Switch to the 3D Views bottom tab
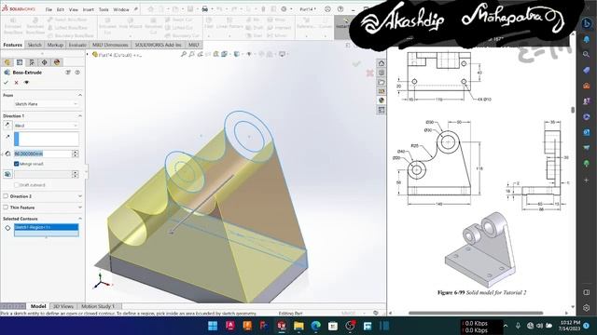Viewport: 597px width, 335px height. point(62,306)
